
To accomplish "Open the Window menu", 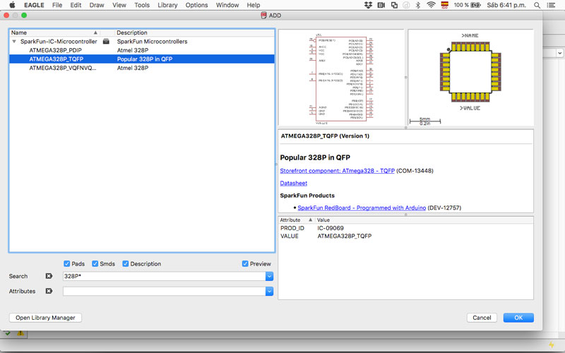I will pos(227,5).
